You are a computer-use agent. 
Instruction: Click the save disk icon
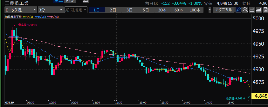(265, 10)
